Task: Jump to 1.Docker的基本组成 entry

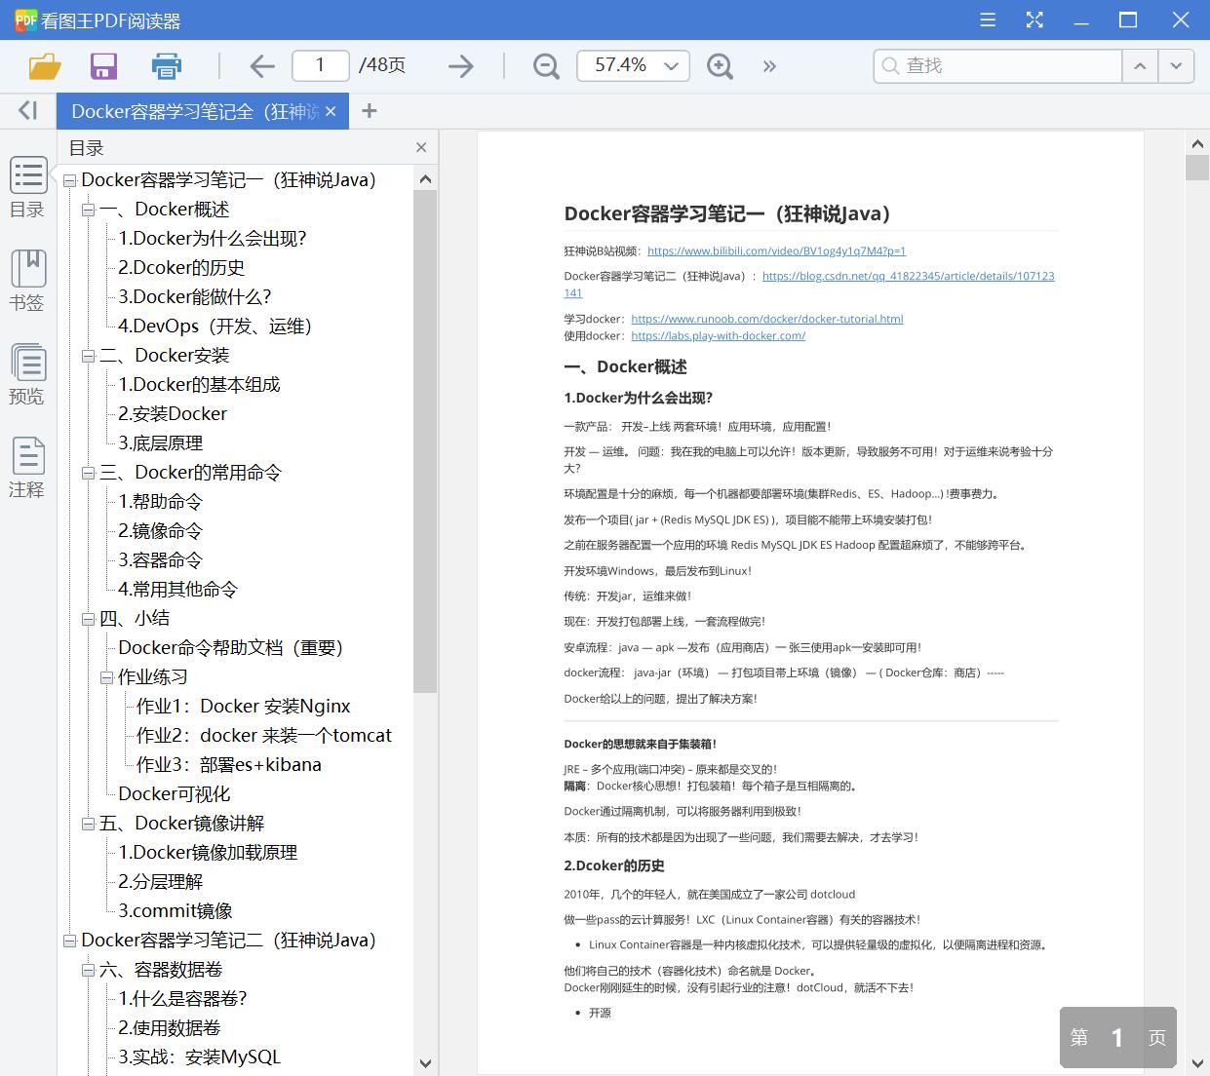Action: pyautogui.click(x=199, y=385)
